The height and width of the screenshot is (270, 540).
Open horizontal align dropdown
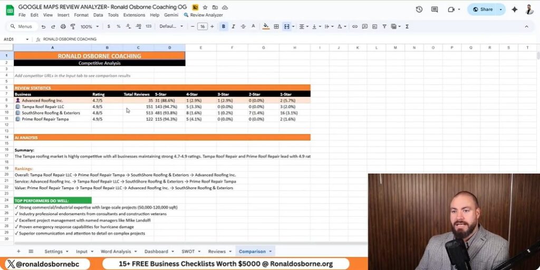(x=303, y=26)
